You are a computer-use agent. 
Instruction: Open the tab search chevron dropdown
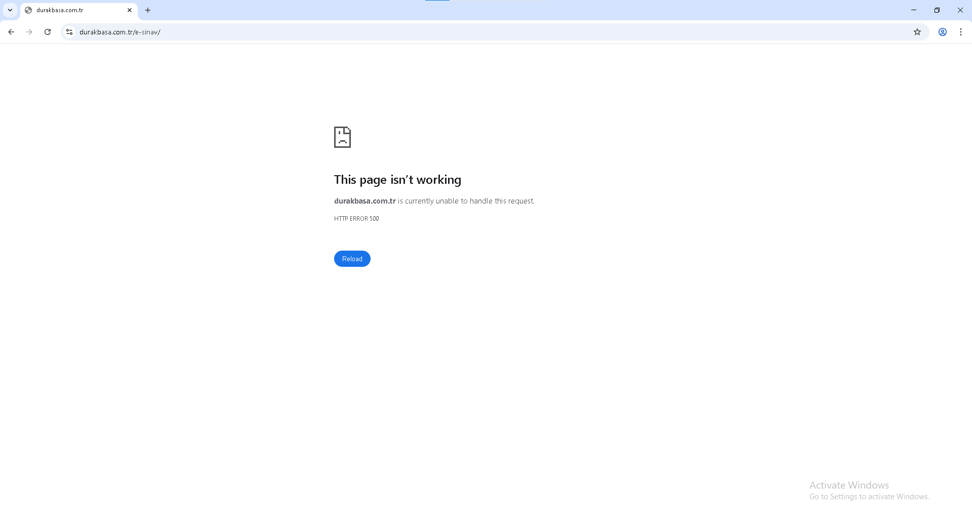tap(10, 10)
